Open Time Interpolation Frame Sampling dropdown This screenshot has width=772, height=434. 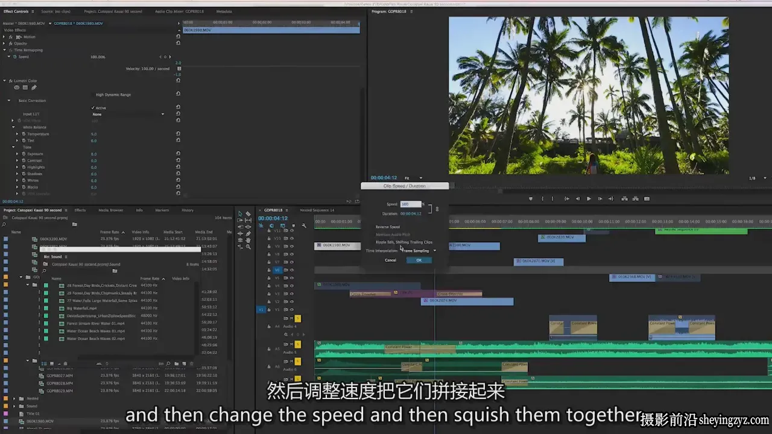(419, 251)
